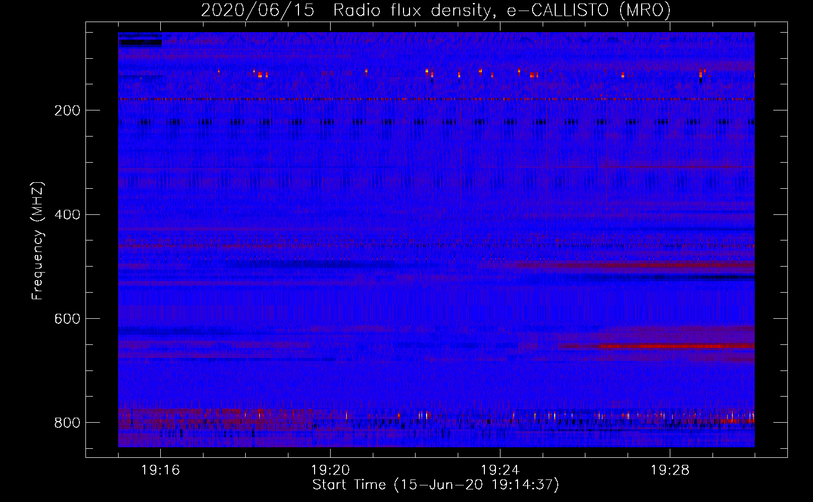Click the 800 frequency tick label

(67, 423)
